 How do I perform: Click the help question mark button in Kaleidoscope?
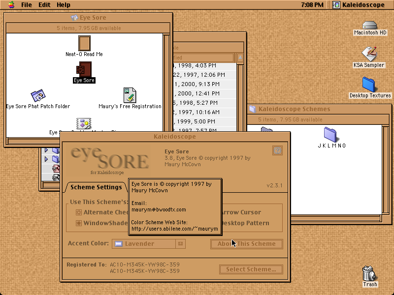click(277, 150)
